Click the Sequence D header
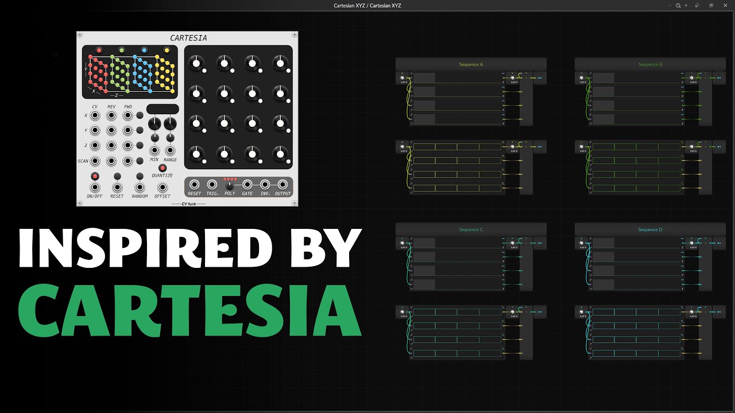 coord(650,229)
